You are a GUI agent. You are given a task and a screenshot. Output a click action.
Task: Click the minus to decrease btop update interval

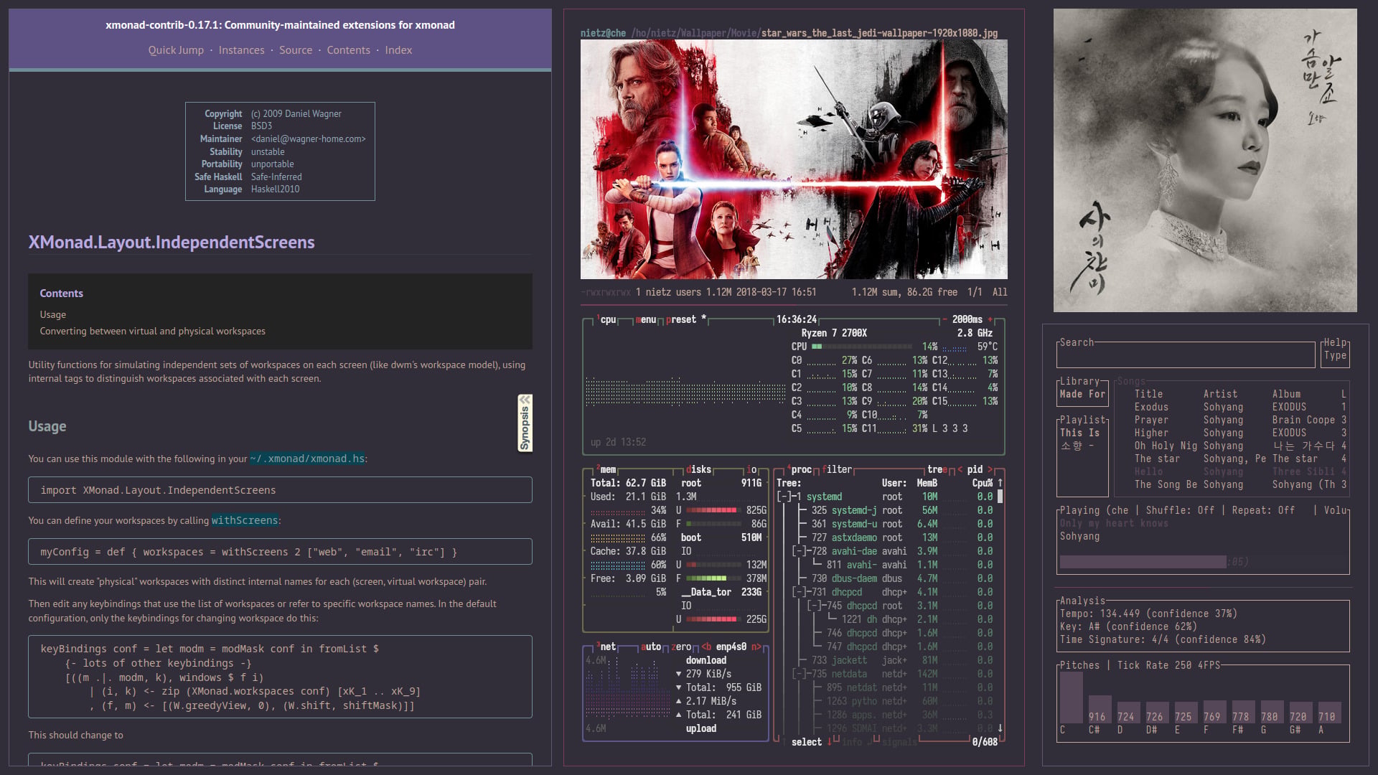[945, 320]
